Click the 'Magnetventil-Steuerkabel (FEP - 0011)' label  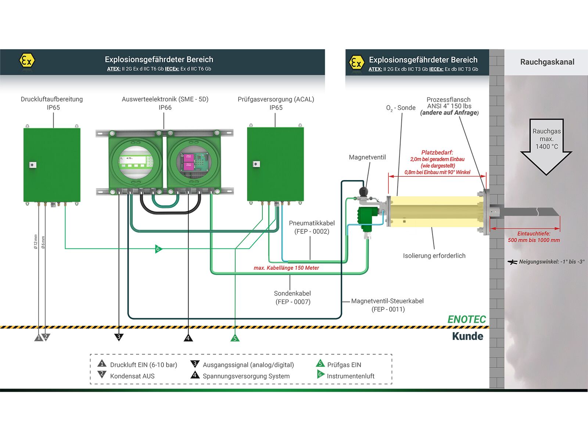[387, 305]
